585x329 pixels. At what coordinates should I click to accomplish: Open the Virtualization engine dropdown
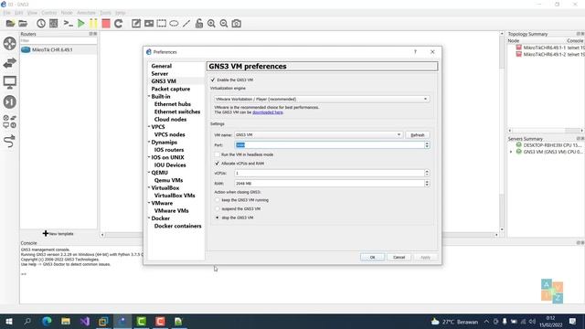pos(322,100)
